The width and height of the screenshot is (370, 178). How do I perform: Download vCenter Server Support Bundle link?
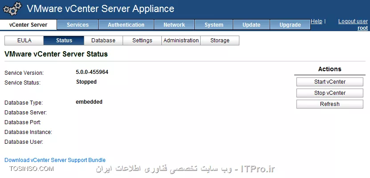(55, 160)
